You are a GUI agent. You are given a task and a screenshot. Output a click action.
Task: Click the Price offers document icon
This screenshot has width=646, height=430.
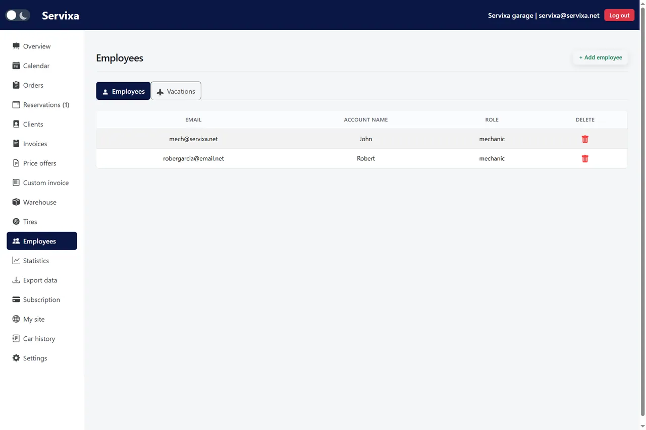[16, 163]
